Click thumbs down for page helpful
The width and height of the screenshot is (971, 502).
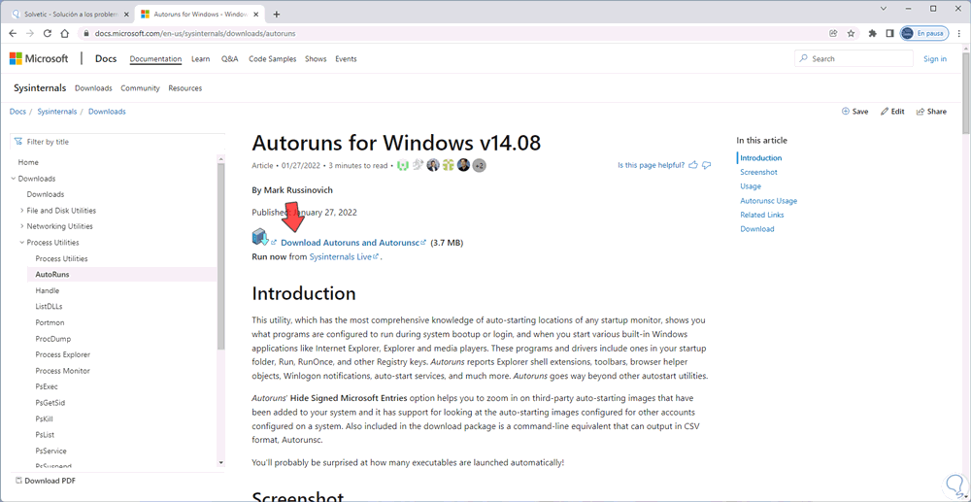pyautogui.click(x=707, y=165)
